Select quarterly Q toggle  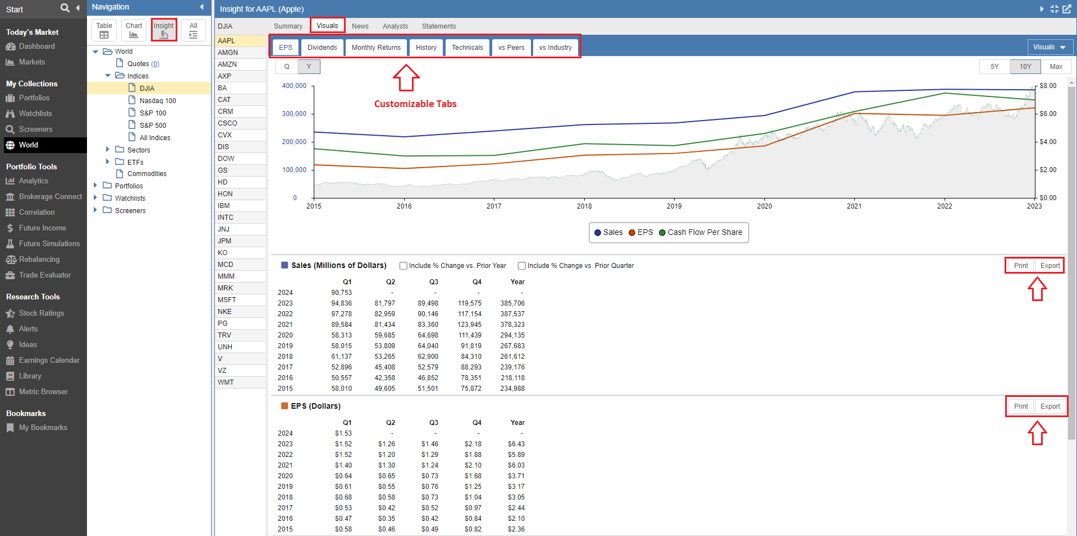pyautogui.click(x=287, y=67)
